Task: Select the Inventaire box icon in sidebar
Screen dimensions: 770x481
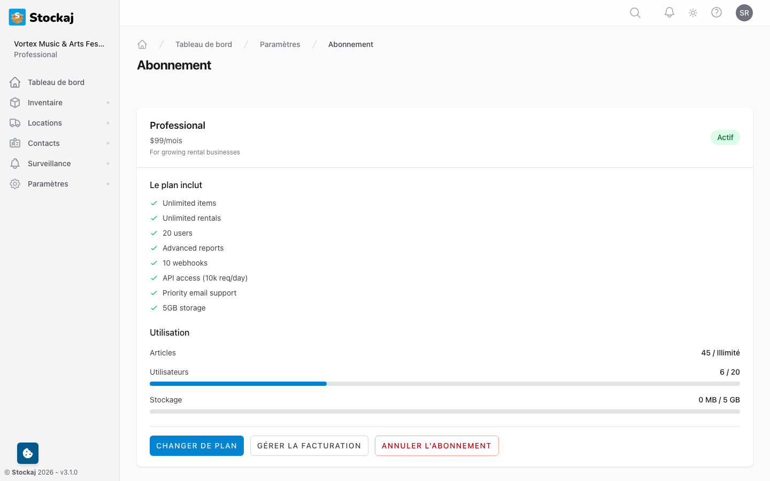Action: (15, 102)
